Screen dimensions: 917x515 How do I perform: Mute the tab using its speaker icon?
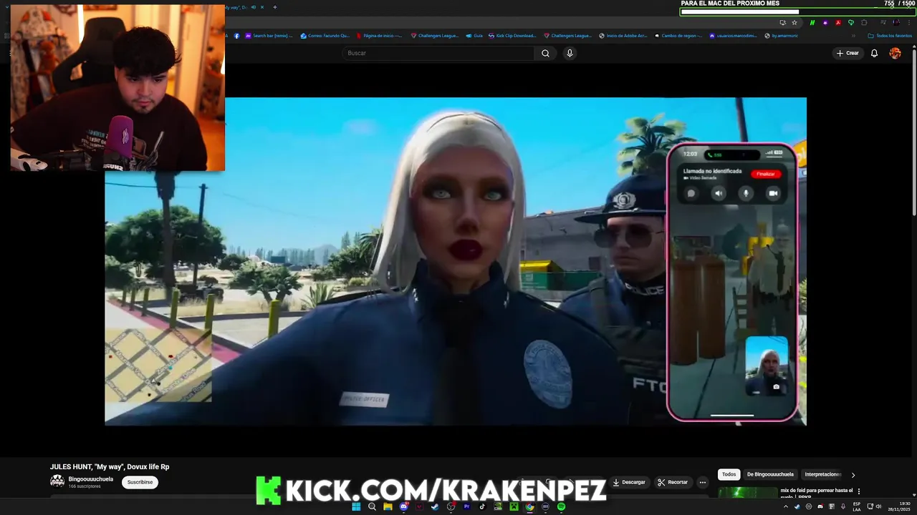pyautogui.click(x=254, y=7)
